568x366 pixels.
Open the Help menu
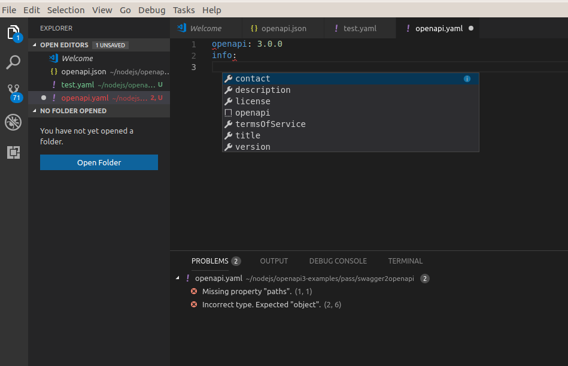(211, 10)
